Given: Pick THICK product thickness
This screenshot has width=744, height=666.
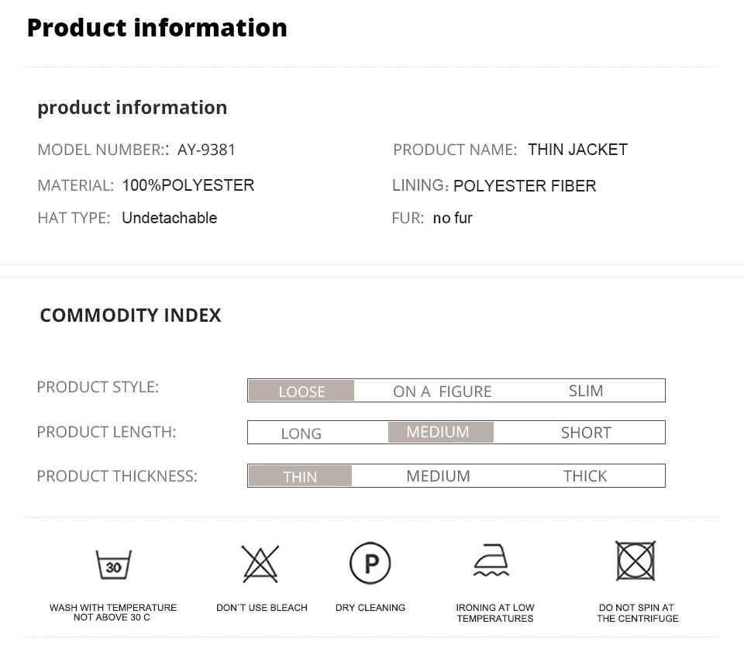Looking at the screenshot, I should 585,475.
